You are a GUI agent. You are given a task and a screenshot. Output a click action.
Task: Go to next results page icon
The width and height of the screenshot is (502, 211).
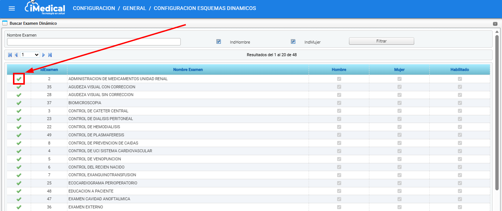click(44, 55)
